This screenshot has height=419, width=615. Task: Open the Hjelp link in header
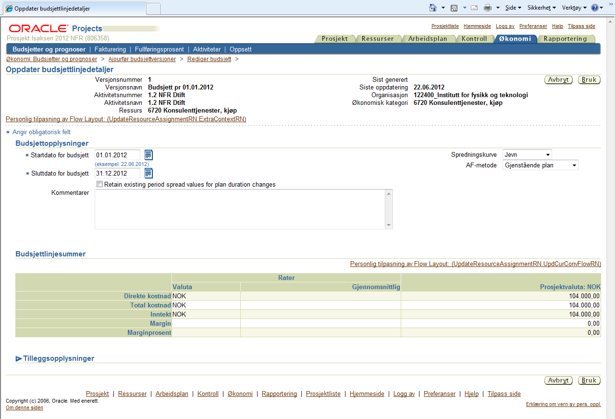(x=557, y=26)
